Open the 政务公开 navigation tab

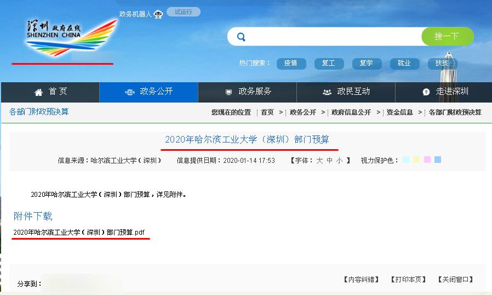[x=148, y=92]
